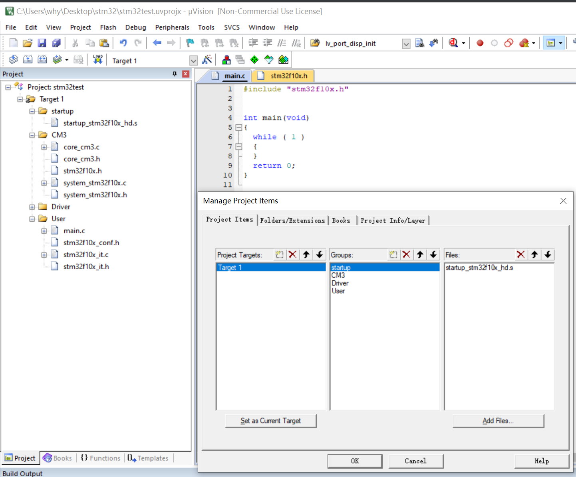Image resolution: width=576 pixels, height=477 pixels.
Task: Open the lv_port_disp_init search dropdown
Action: [x=406, y=44]
